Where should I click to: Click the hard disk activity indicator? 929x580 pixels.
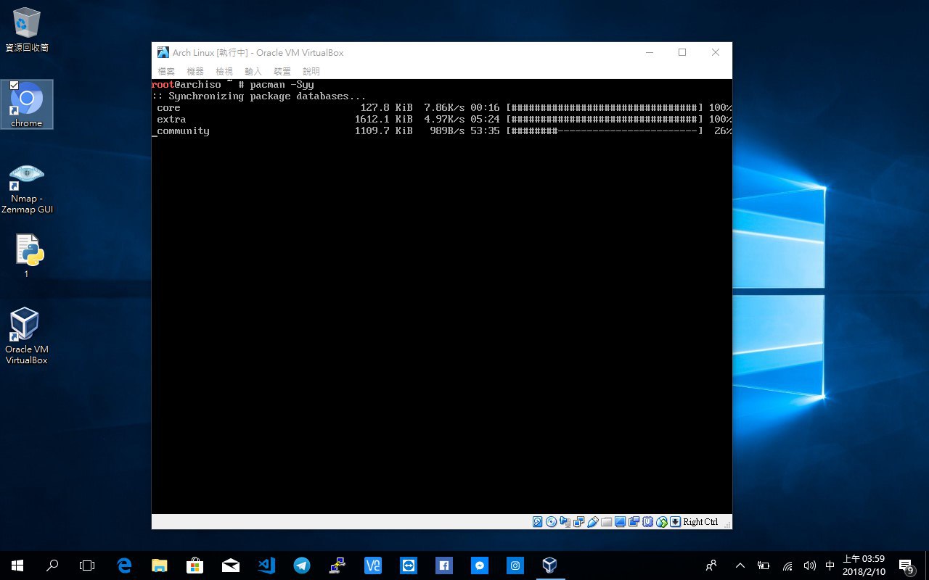(538, 522)
